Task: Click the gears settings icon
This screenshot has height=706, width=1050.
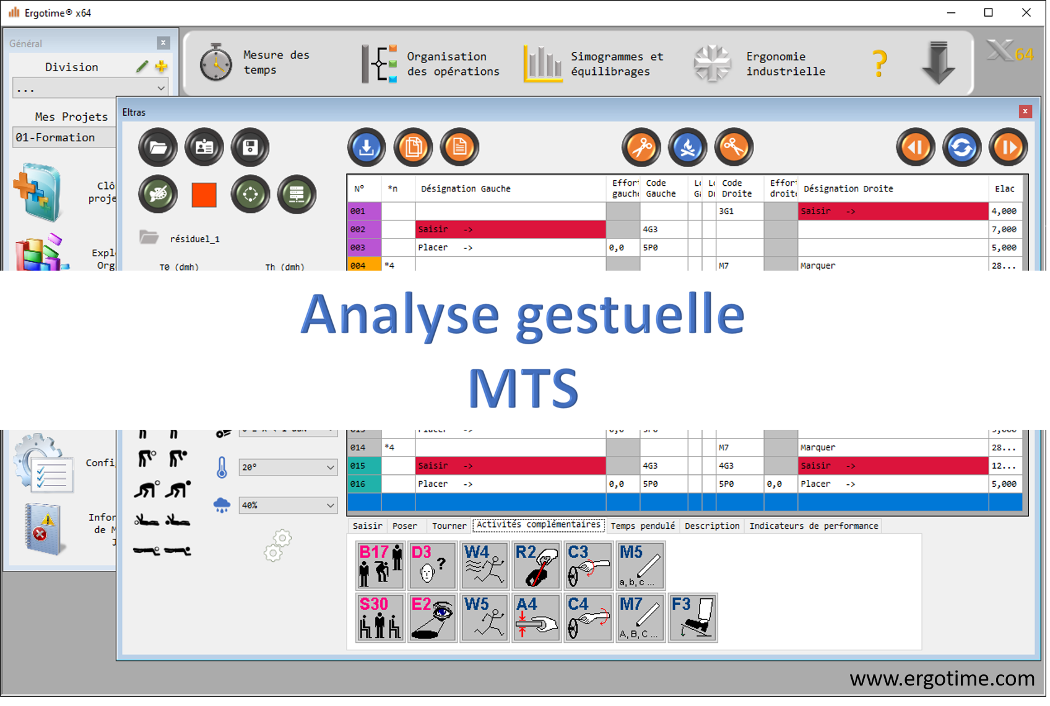Action: (277, 545)
